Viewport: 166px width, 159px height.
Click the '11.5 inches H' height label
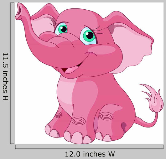click(x=5, y=76)
